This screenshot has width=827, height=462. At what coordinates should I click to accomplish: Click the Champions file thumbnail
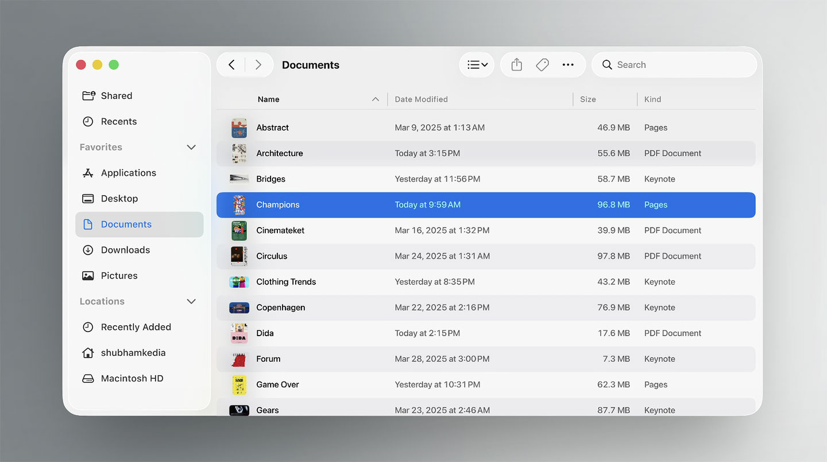[239, 205]
